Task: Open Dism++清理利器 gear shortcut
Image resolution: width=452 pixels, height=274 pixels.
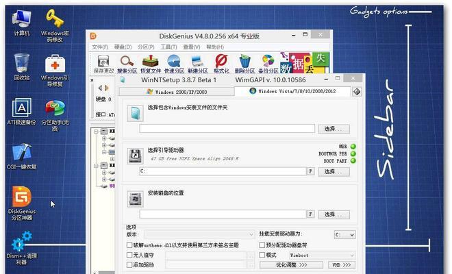Action: click(22, 248)
